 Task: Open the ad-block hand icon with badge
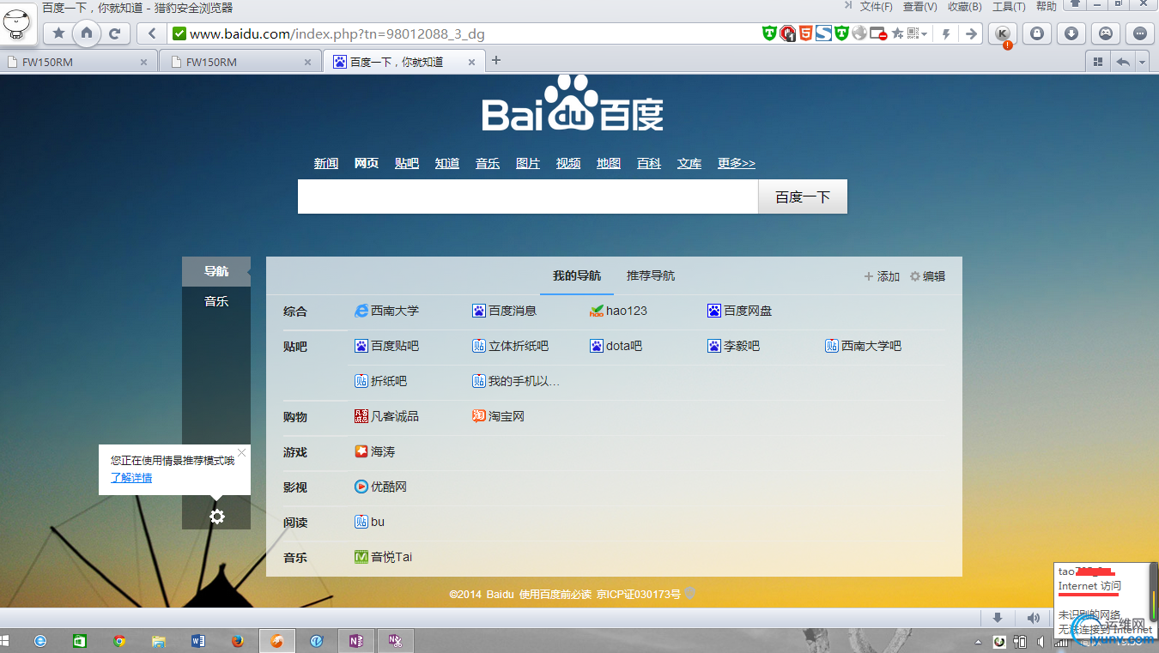coord(787,33)
